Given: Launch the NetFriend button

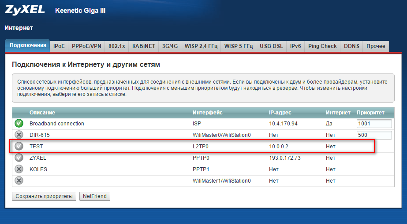Looking at the screenshot, I should click(x=95, y=196).
